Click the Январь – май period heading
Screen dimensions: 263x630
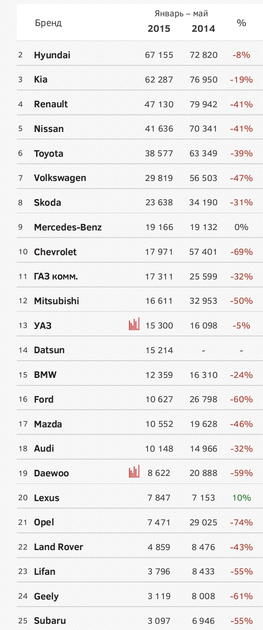(x=182, y=14)
